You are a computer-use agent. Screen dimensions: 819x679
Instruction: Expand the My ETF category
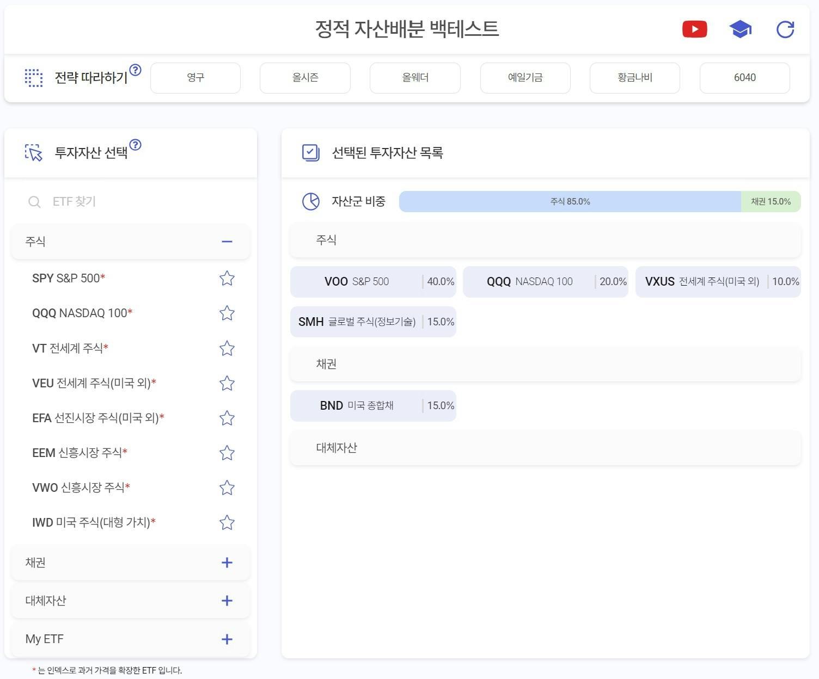pos(227,639)
